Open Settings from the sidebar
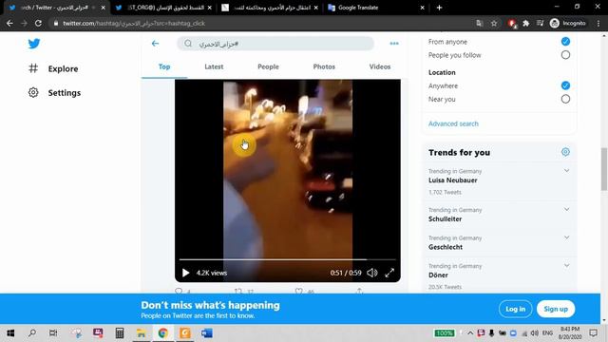The height and width of the screenshot is (342, 608). [x=55, y=93]
